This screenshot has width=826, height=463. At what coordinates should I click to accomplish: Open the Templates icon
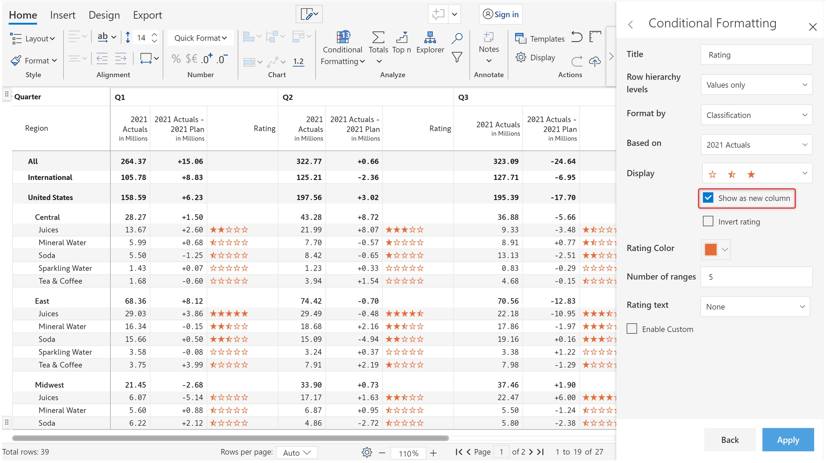(x=520, y=38)
